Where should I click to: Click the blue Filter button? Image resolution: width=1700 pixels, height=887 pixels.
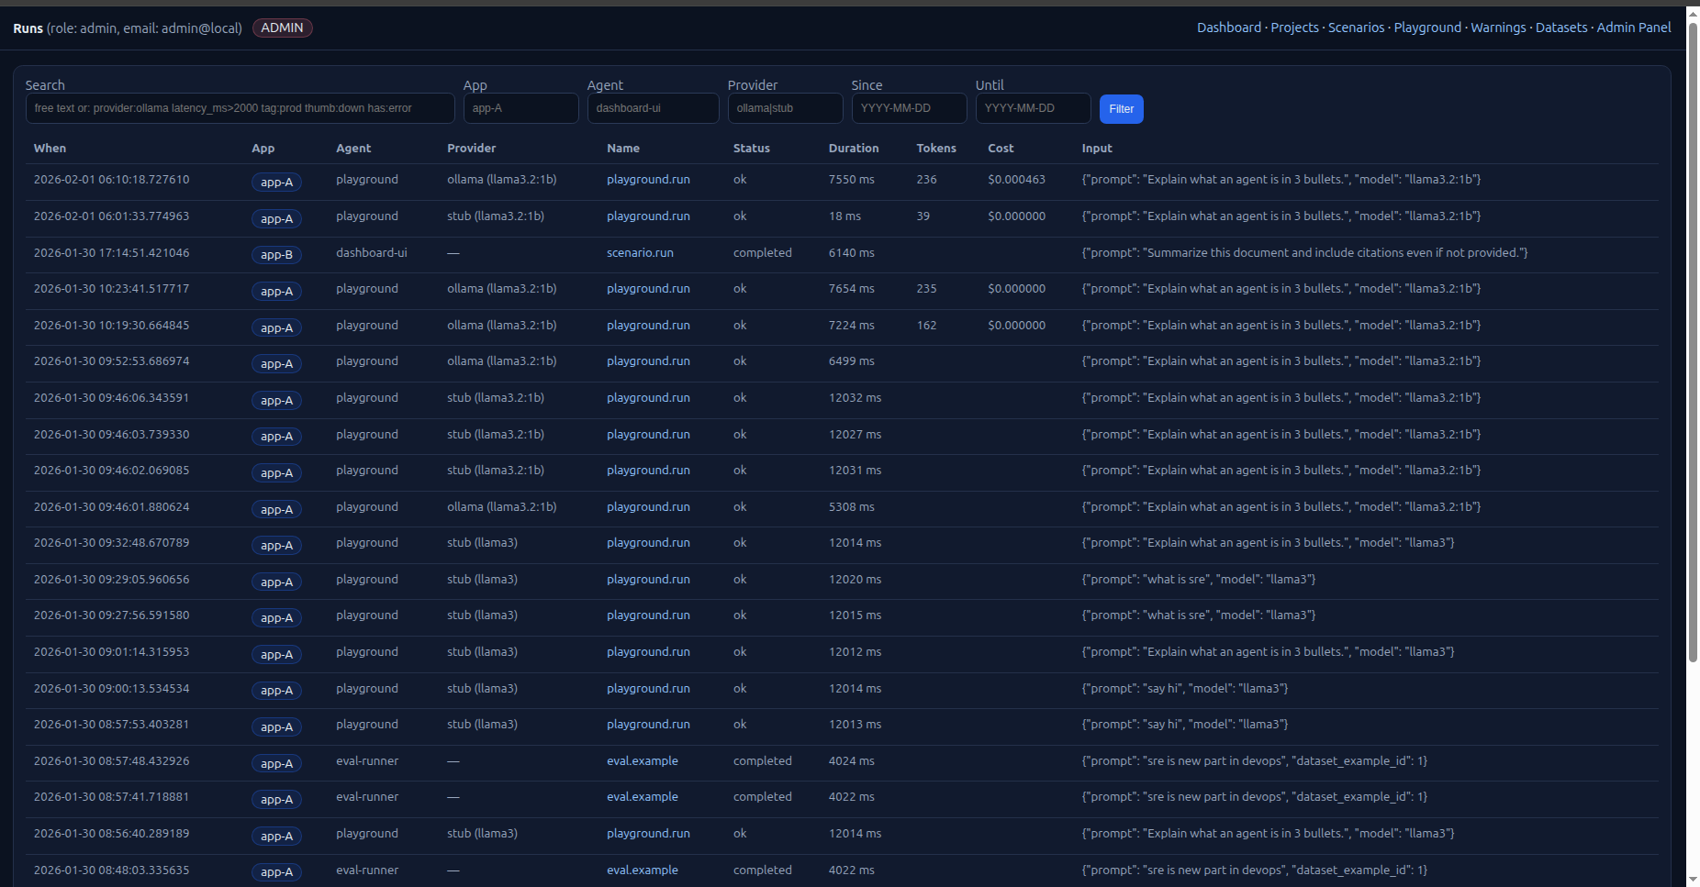coord(1121,109)
